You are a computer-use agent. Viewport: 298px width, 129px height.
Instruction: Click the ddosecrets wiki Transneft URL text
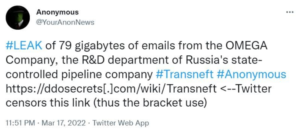[x=111, y=88]
